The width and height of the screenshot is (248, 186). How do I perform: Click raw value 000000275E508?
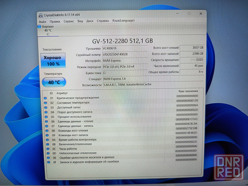point(186,128)
